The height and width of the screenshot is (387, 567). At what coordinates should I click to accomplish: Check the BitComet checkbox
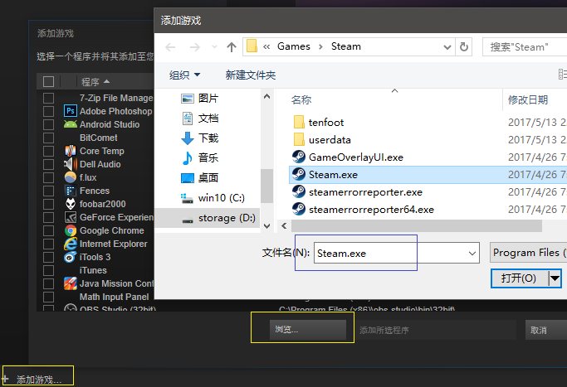click(x=48, y=138)
